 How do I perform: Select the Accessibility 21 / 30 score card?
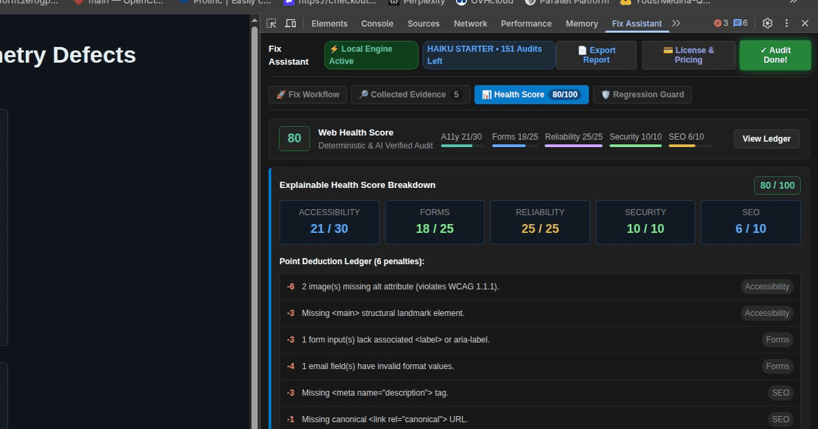(x=329, y=222)
